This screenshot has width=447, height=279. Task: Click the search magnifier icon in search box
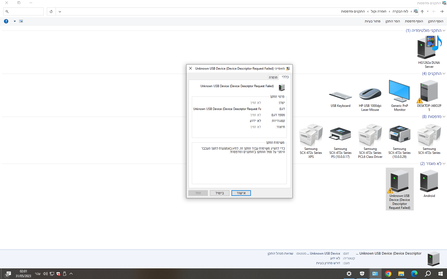coord(7,11)
